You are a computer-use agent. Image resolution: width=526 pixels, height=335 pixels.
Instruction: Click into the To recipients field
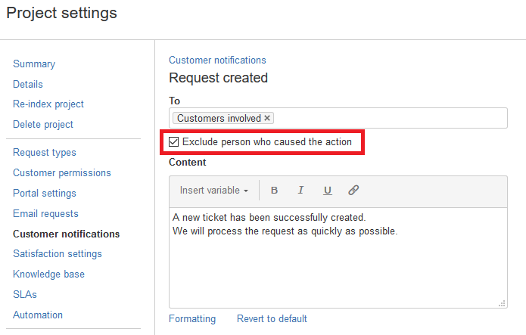pyautogui.click(x=386, y=118)
